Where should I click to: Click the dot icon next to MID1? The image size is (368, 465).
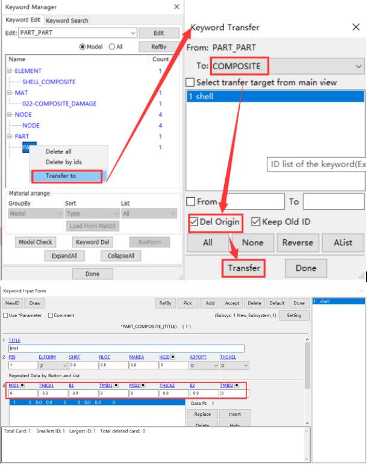(x=23, y=384)
